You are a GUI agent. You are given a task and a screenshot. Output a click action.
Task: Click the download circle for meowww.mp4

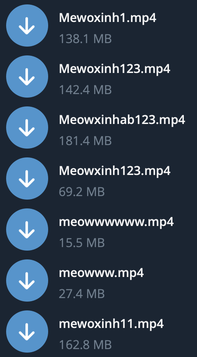click(27, 280)
